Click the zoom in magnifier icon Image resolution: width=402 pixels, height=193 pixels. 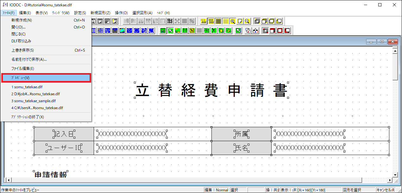(233, 21)
